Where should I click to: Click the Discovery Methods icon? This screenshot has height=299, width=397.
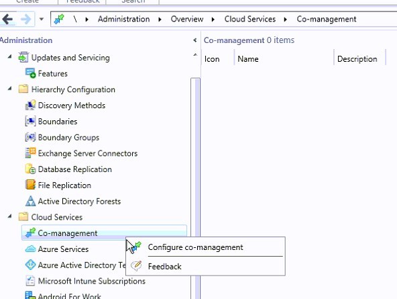click(x=30, y=105)
